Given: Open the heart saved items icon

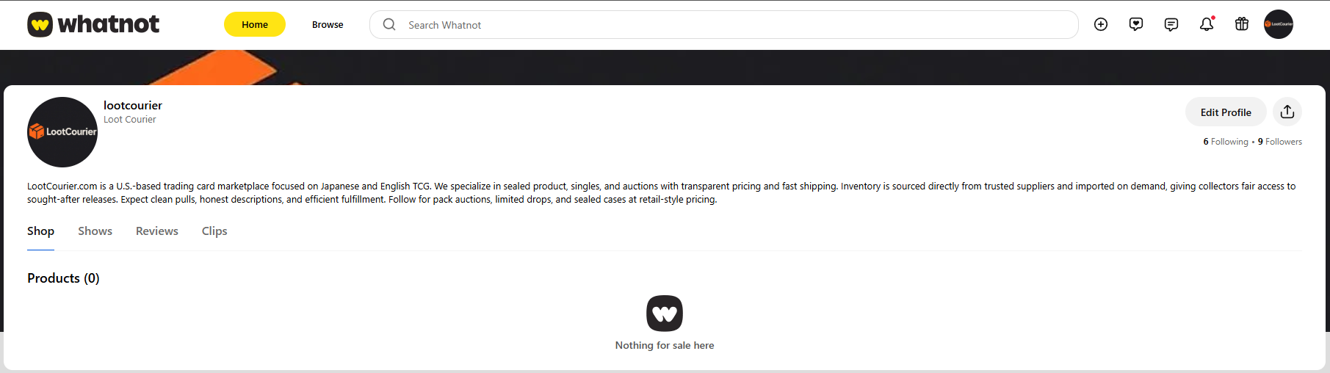Looking at the screenshot, I should coord(1136,24).
